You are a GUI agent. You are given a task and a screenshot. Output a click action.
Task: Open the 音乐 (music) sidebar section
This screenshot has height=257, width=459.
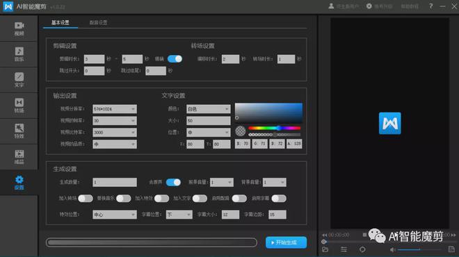click(x=19, y=54)
